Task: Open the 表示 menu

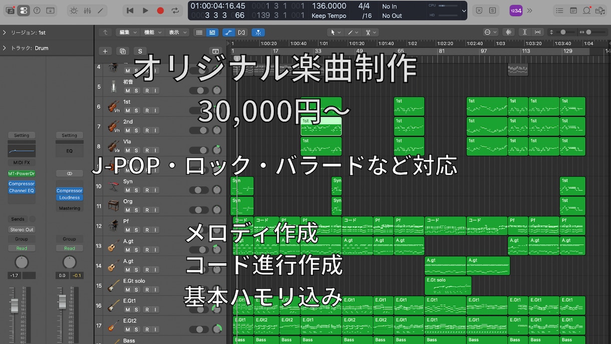Action: tap(178, 33)
